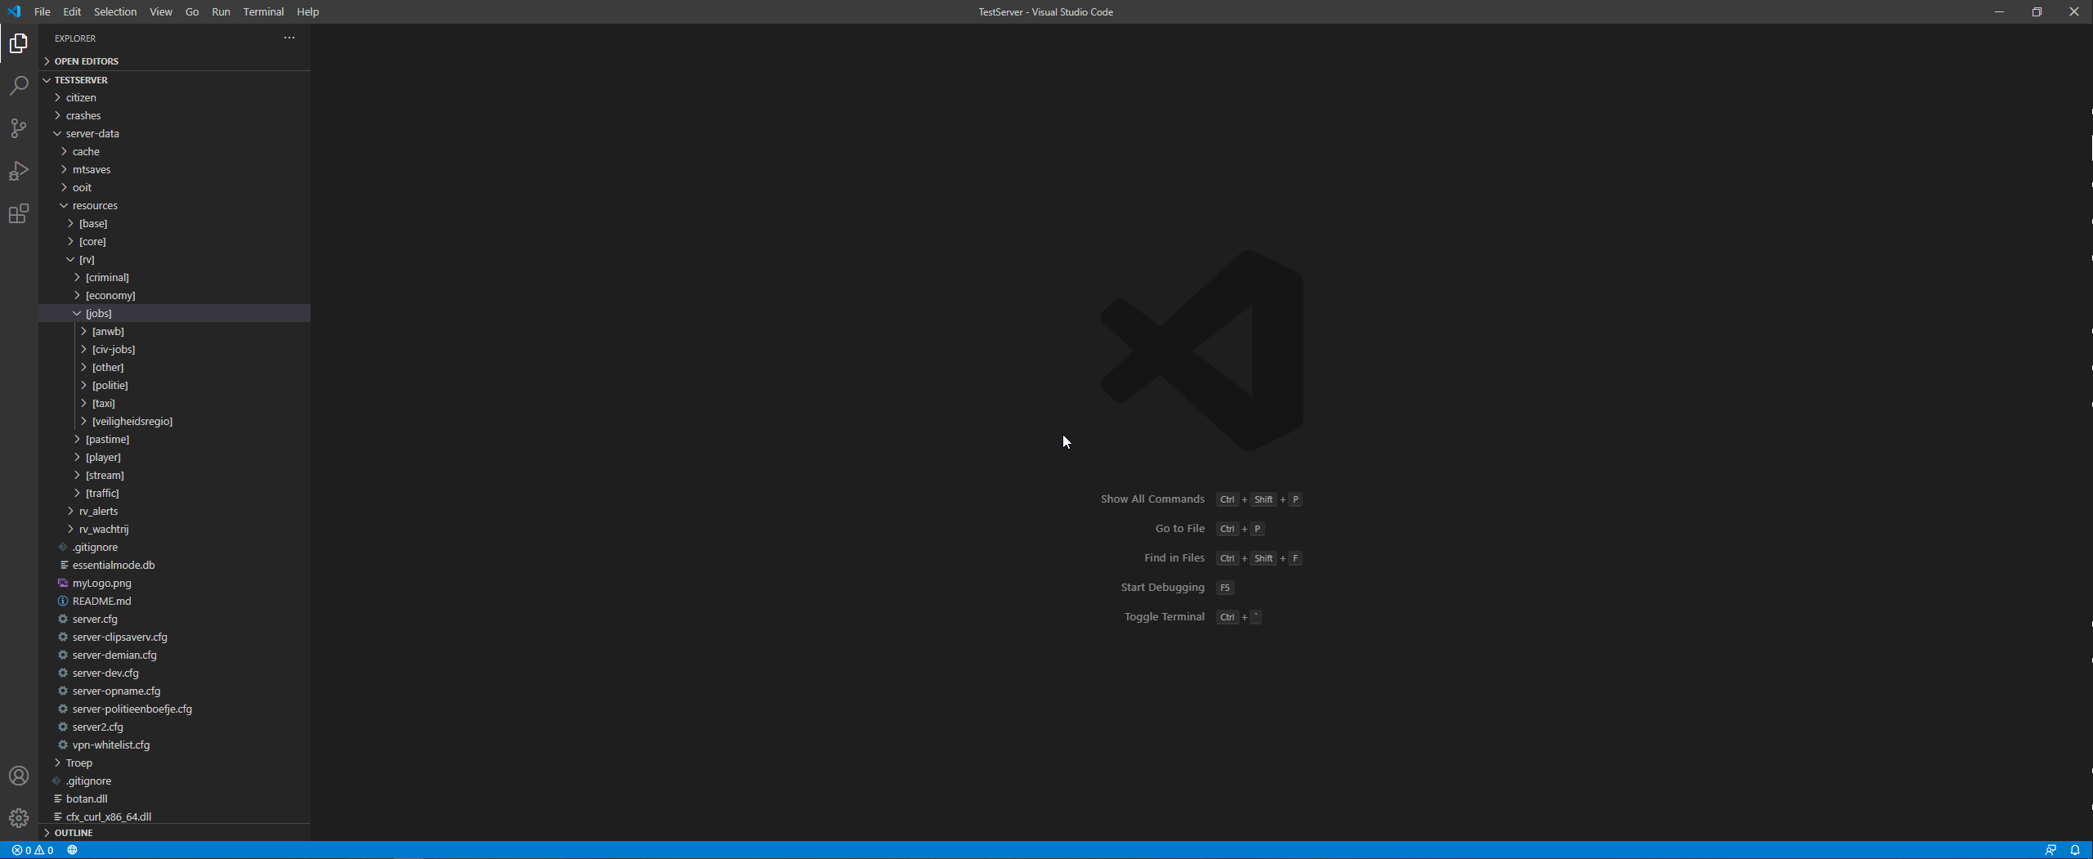Open Explorer's more actions ellipsis
Screen dimensions: 2093x859
[289, 38]
